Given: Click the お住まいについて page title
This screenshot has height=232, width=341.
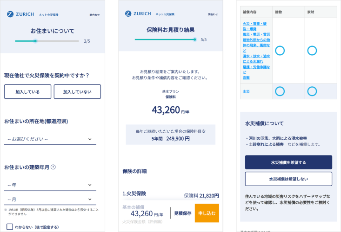Looking at the screenshot, I should pos(53,31).
